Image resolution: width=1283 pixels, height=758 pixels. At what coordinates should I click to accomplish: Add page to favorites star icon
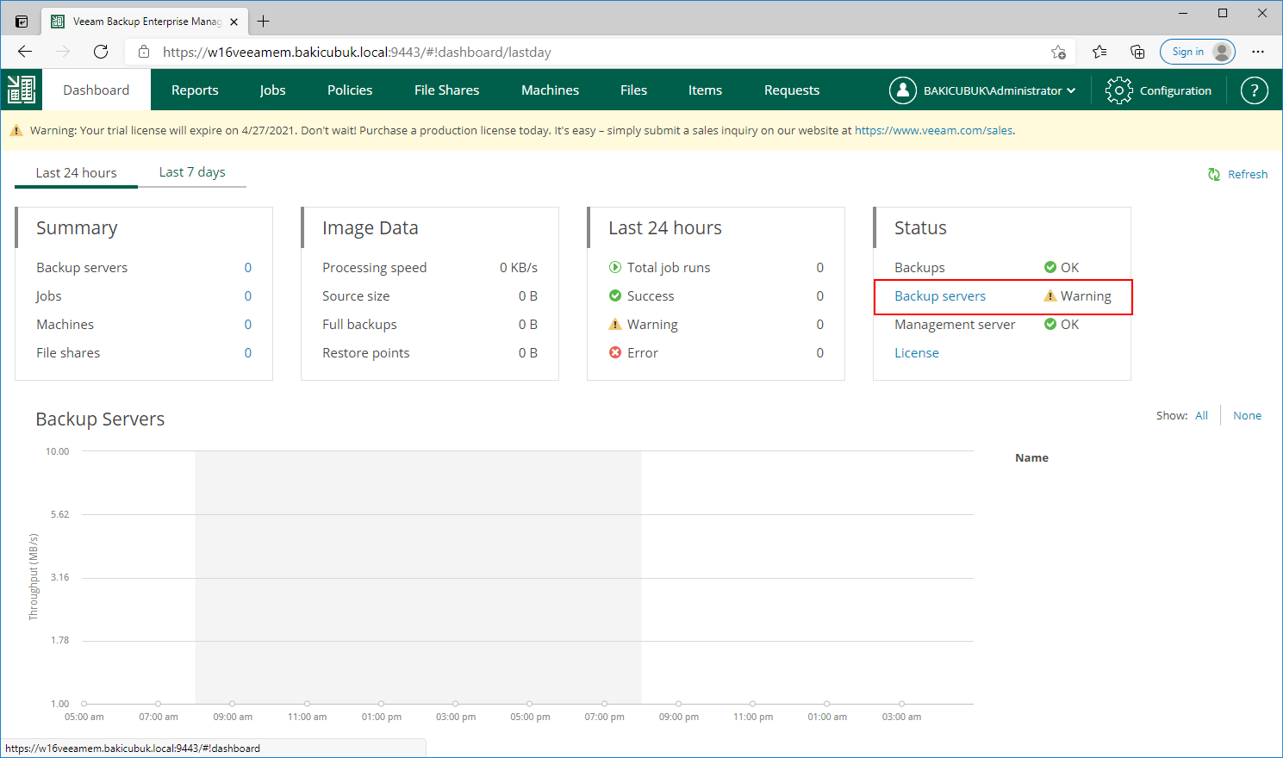[1058, 52]
